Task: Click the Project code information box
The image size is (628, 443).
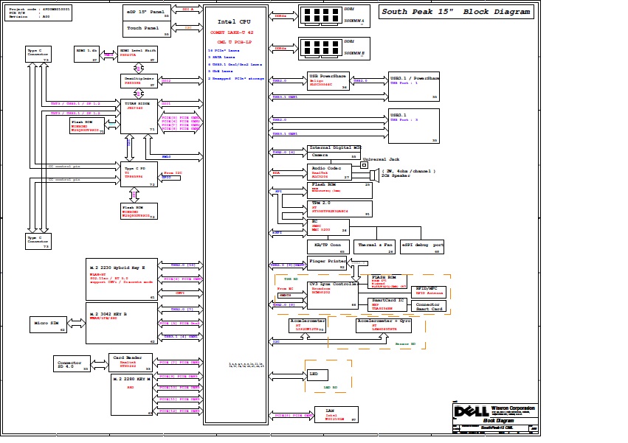Action: click(x=38, y=13)
